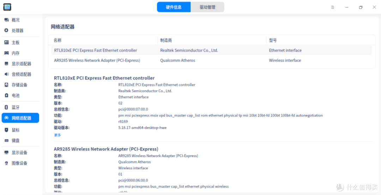Open the 音频适配器 audio adapter icon
381x195 pixels.
(x=7, y=74)
